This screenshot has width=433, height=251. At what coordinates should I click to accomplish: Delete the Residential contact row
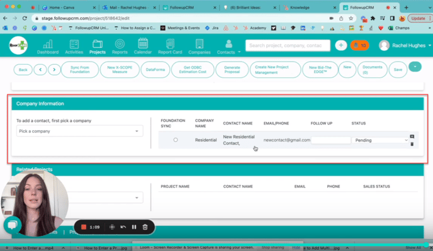pyautogui.click(x=412, y=144)
